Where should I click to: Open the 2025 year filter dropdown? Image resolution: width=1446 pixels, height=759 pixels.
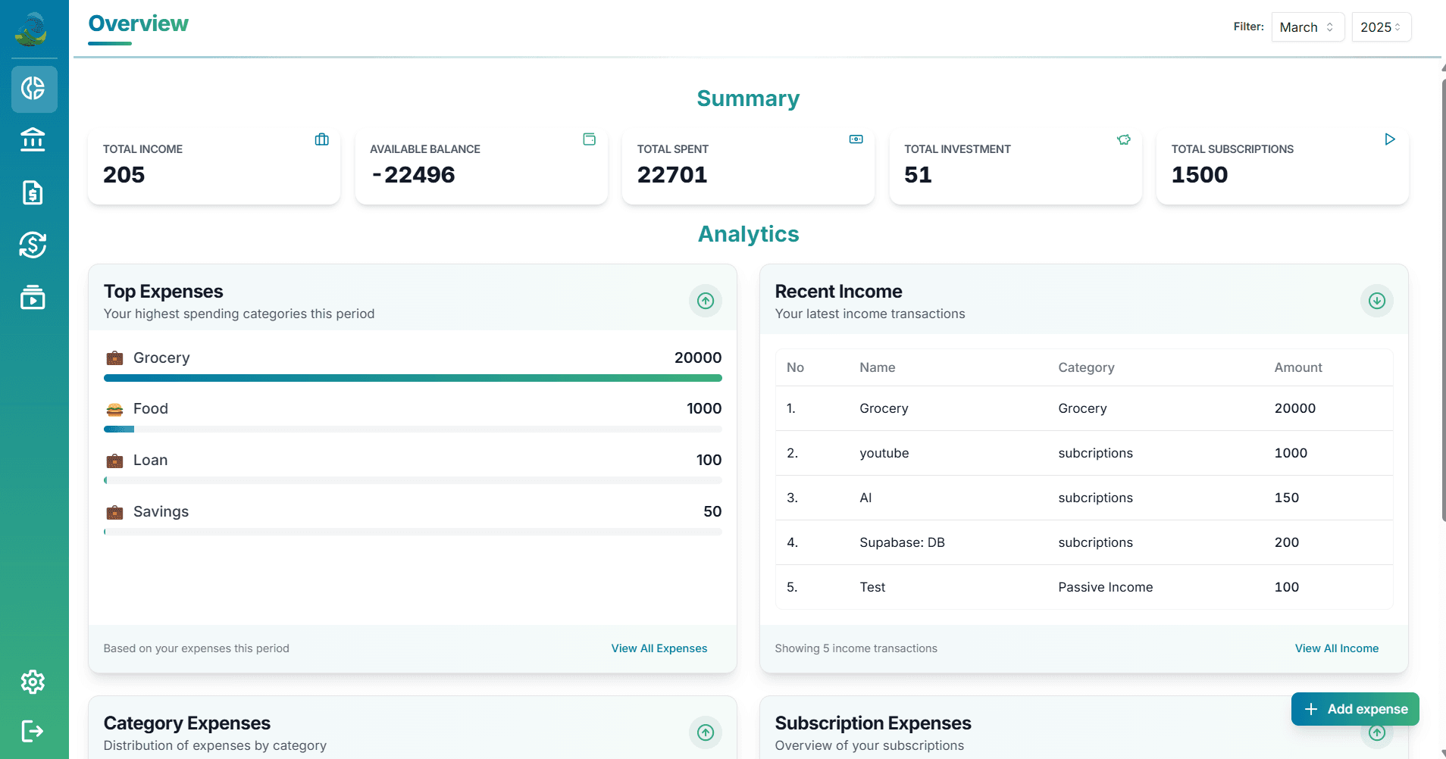tap(1380, 27)
